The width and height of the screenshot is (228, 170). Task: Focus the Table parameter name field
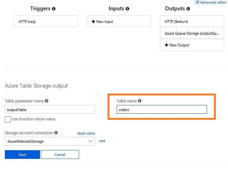click(x=49, y=110)
